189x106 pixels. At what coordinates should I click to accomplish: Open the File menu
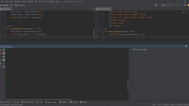[x=2, y=1]
